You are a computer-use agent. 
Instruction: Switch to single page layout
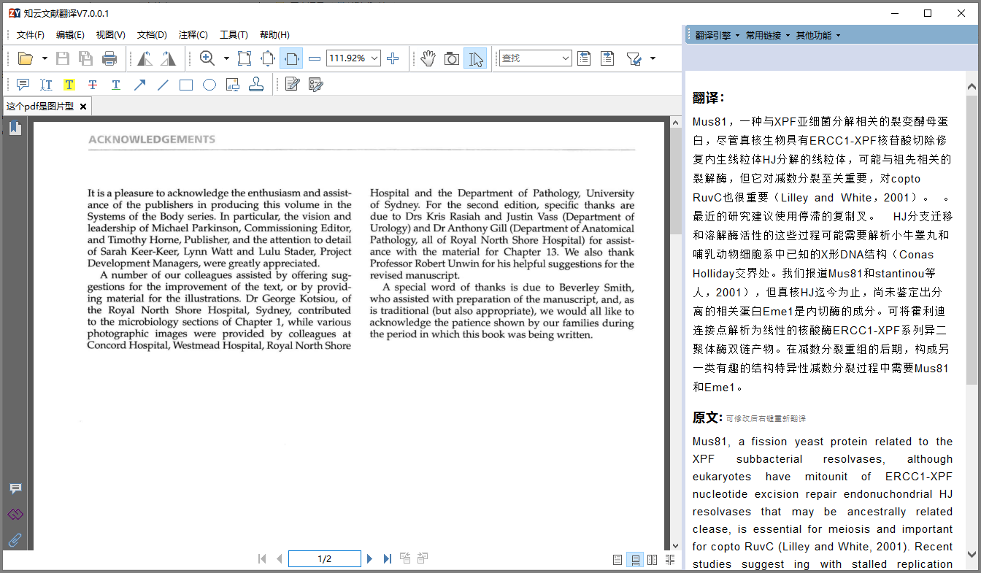(618, 560)
